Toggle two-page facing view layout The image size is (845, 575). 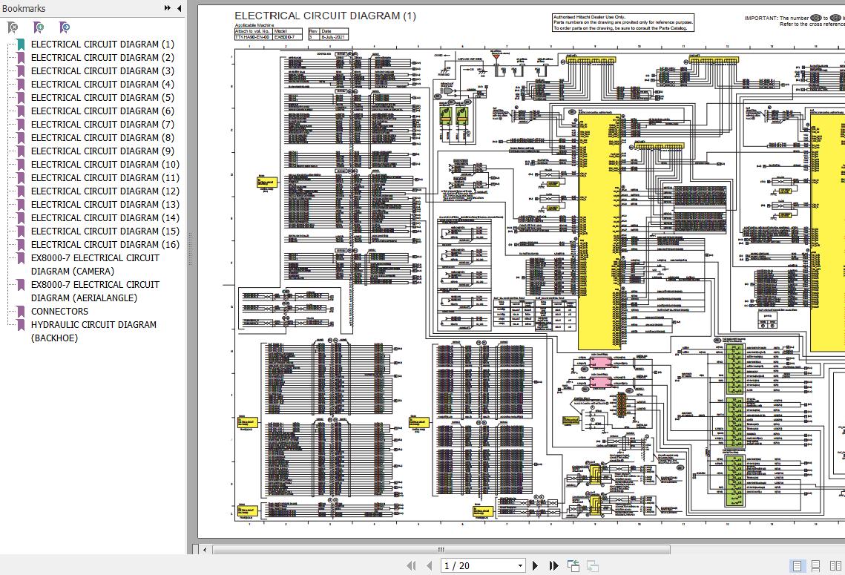835,566
